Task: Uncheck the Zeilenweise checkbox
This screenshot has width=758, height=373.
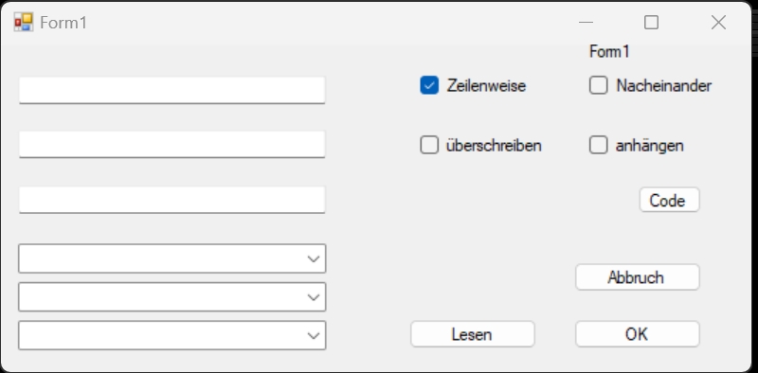Action: click(x=429, y=85)
